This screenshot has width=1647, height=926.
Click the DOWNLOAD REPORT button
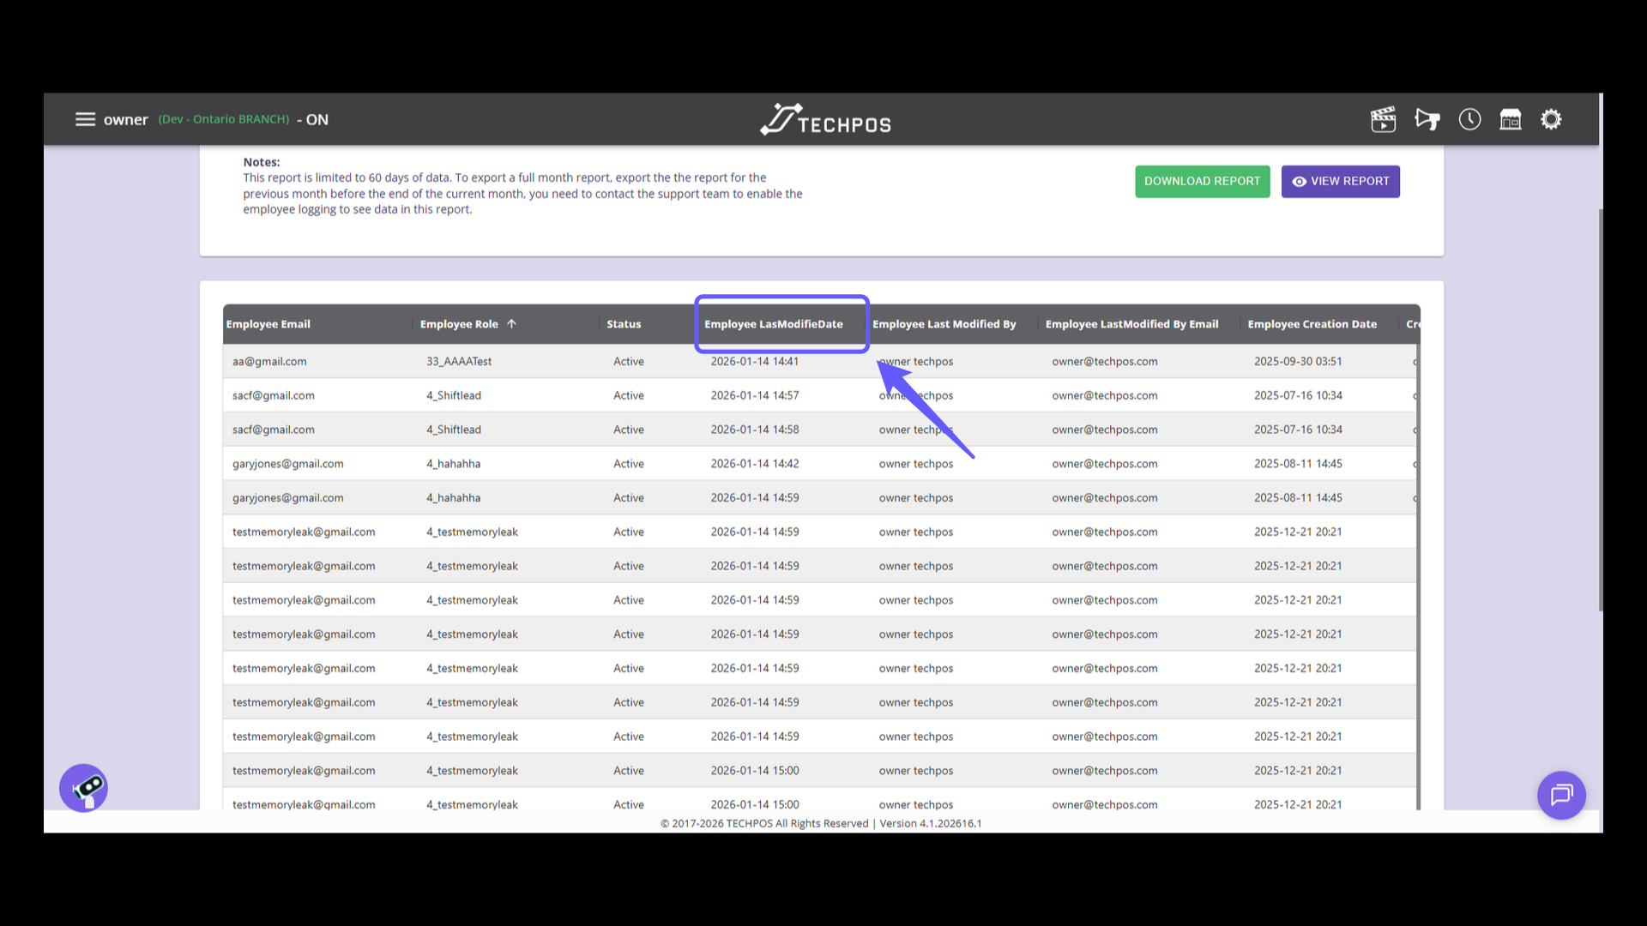pyautogui.click(x=1202, y=181)
